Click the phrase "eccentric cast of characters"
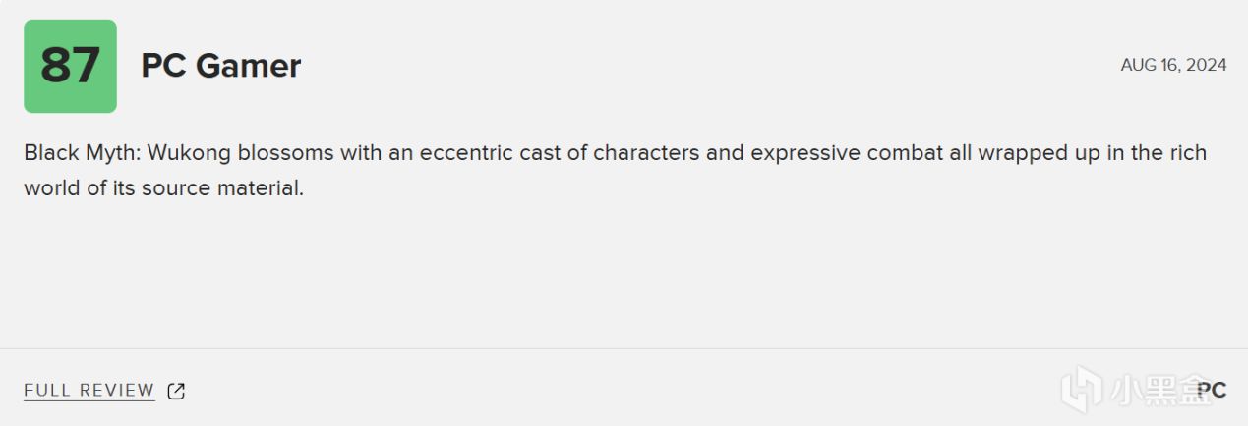The height and width of the screenshot is (426, 1248). (x=536, y=154)
